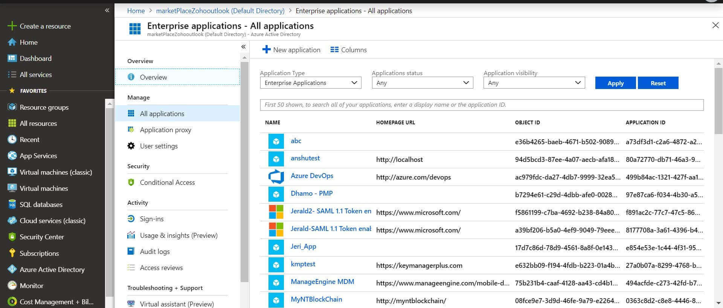Open Sign-ins under Activity
Image resolution: width=723 pixels, height=308 pixels.
click(x=152, y=219)
